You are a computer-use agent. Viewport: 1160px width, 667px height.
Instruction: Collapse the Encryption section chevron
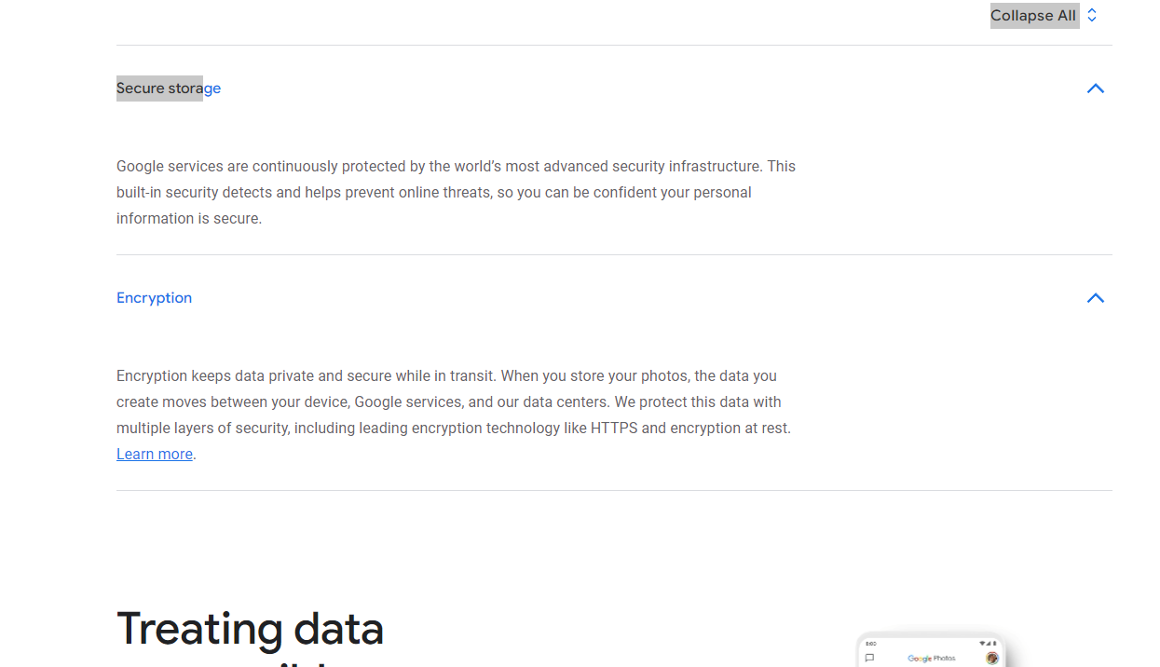pos(1095,298)
